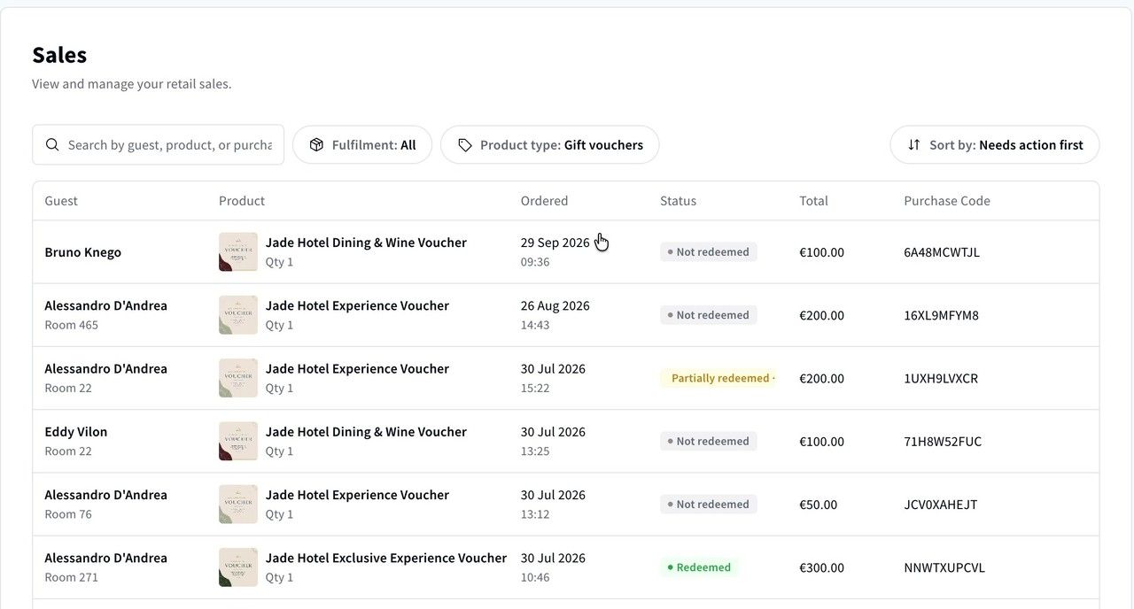The width and height of the screenshot is (1134, 609).
Task: Click the Partially redeemed status badge
Action: [718, 378]
